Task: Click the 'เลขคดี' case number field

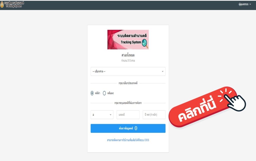Action: point(128,115)
